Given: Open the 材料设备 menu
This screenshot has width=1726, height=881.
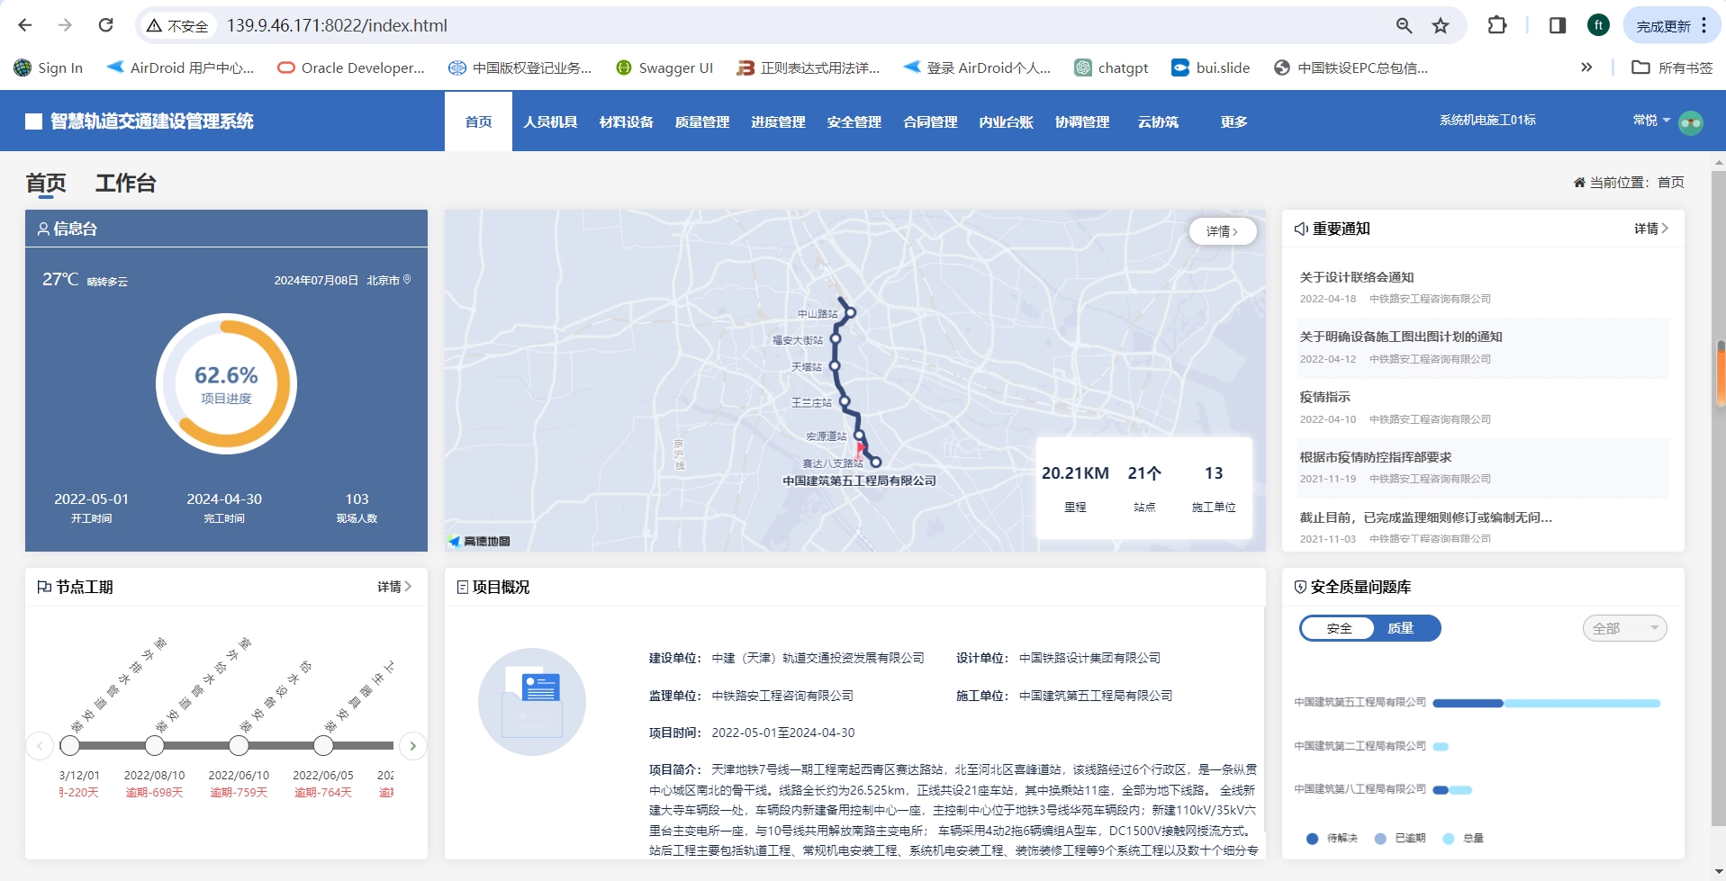Looking at the screenshot, I should pos(627,121).
